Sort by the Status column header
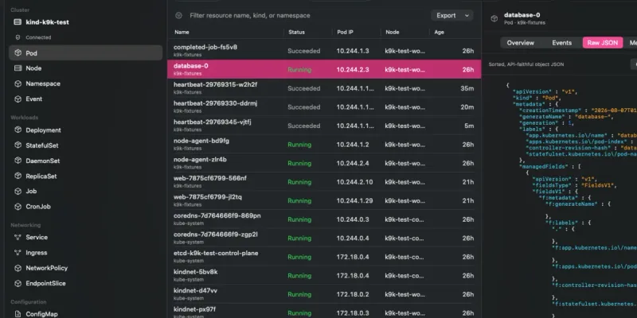This screenshot has width=637, height=318. click(296, 32)
